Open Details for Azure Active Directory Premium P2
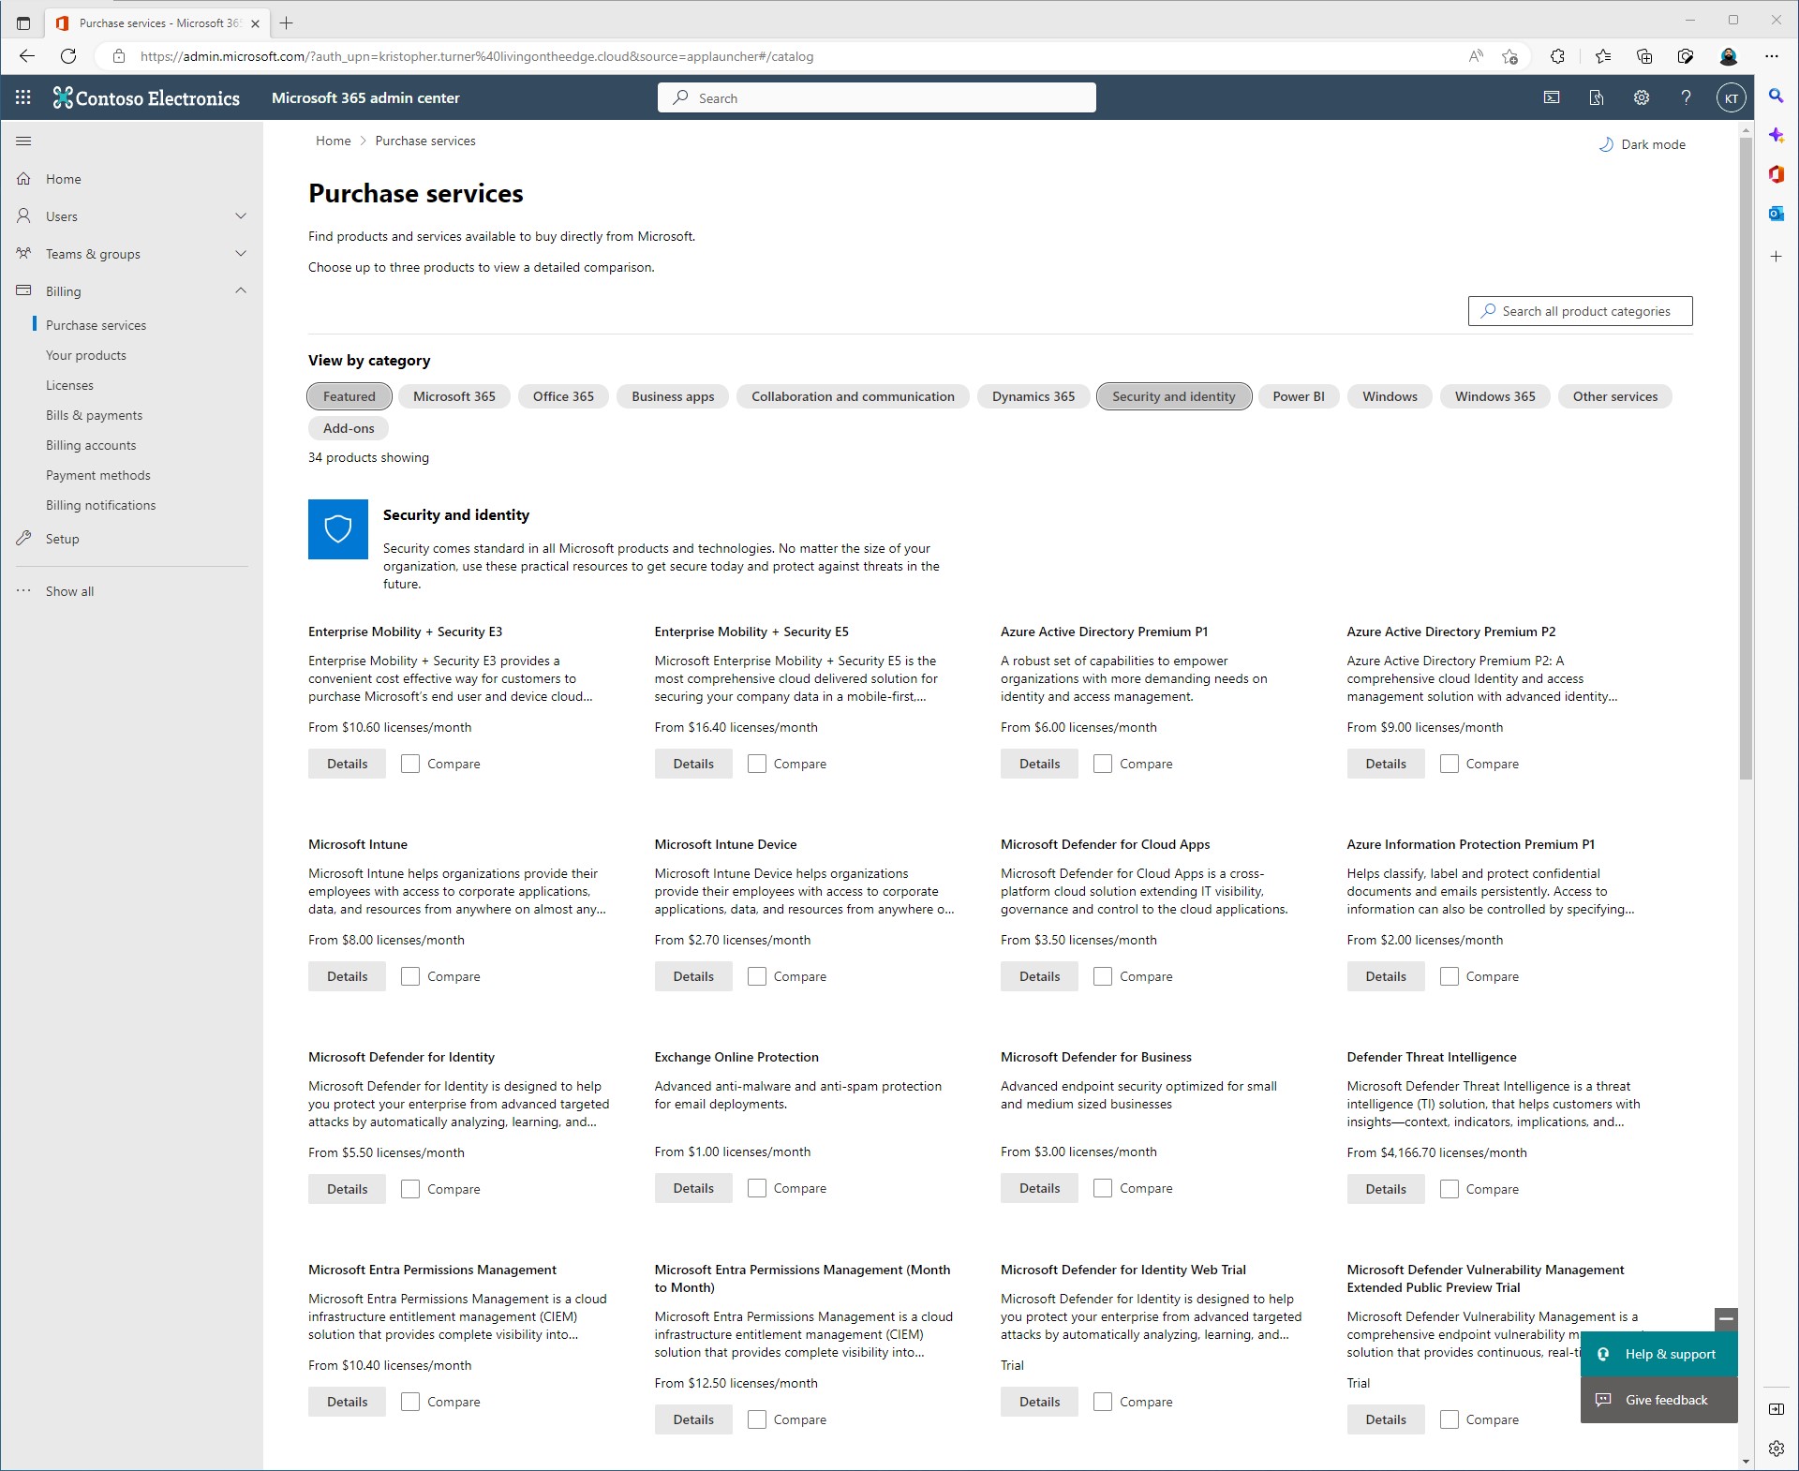This screenshot has width=1799, height=1471. (1385, 764)
